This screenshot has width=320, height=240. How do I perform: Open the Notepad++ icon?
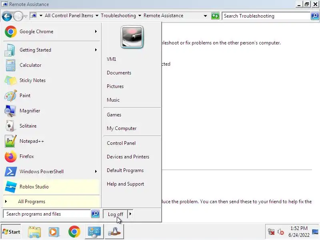coord(10,141)
